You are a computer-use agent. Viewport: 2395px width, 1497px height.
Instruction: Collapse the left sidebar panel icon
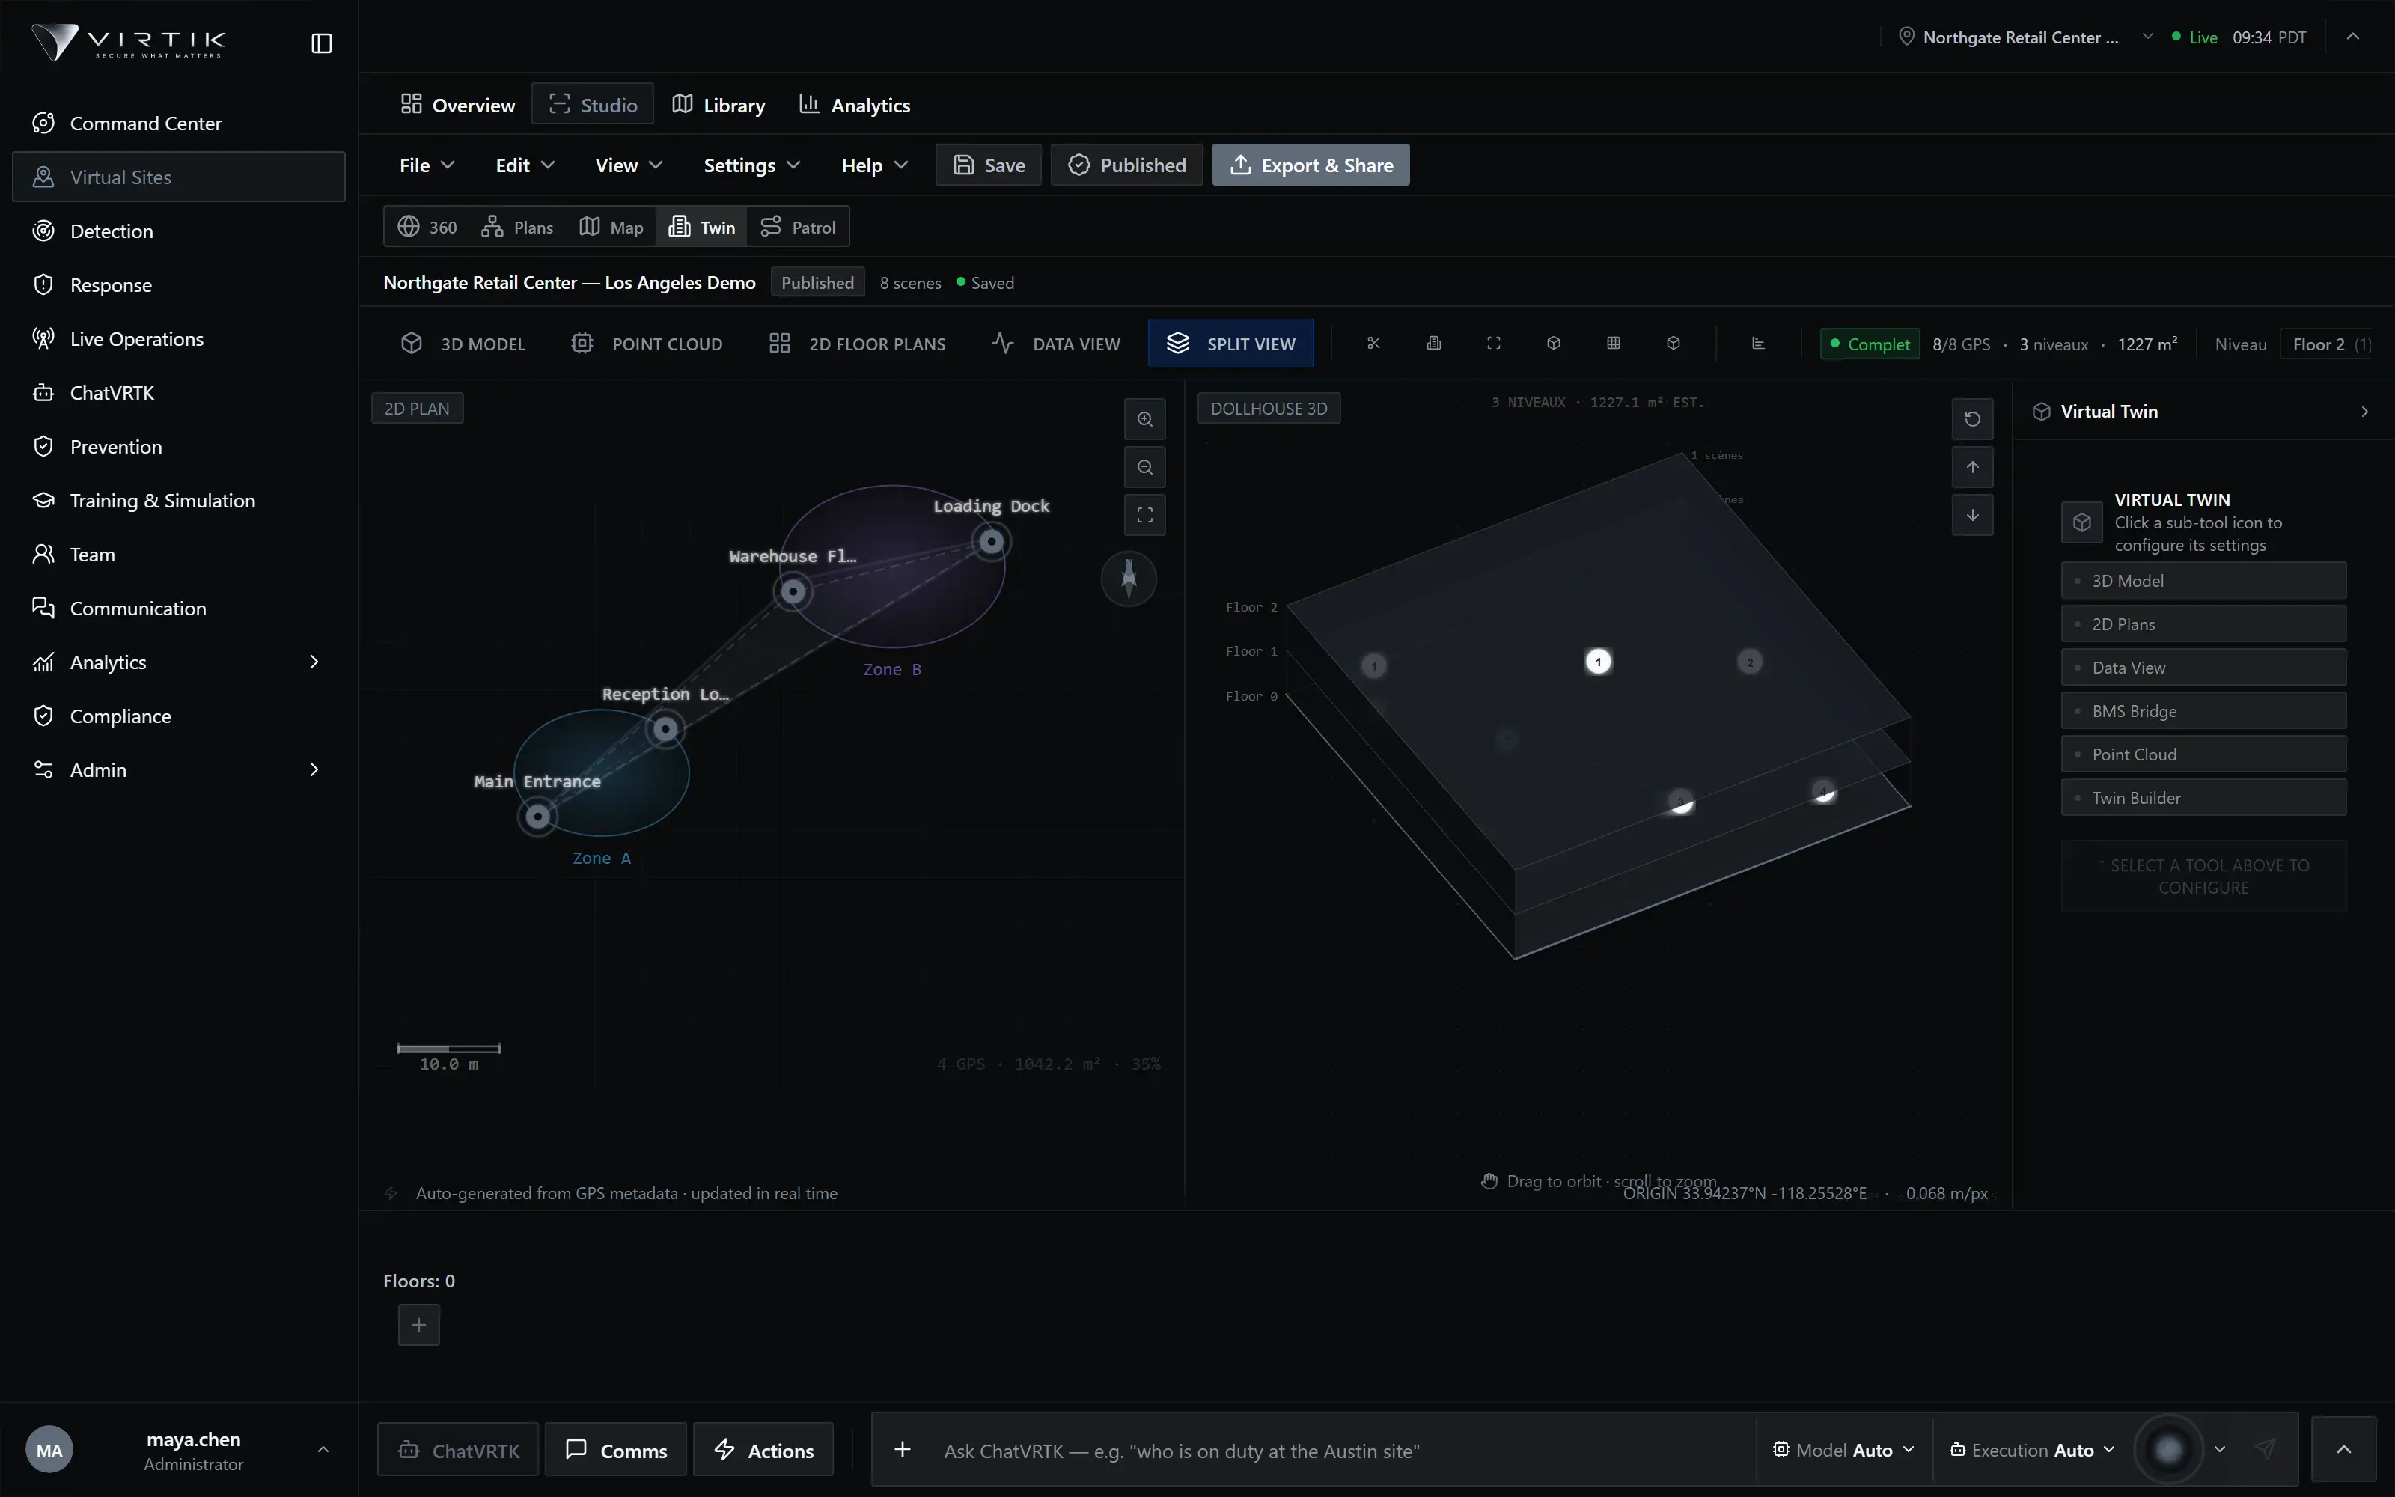(x=322, y=43)
